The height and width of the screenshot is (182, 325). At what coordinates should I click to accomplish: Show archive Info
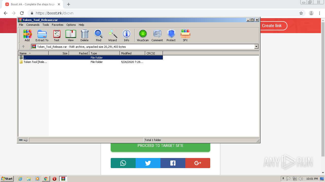click(126, 35)
